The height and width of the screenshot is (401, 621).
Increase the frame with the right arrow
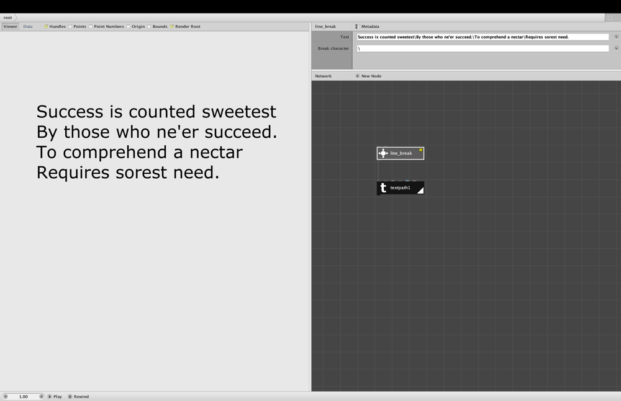click(41, 396)
